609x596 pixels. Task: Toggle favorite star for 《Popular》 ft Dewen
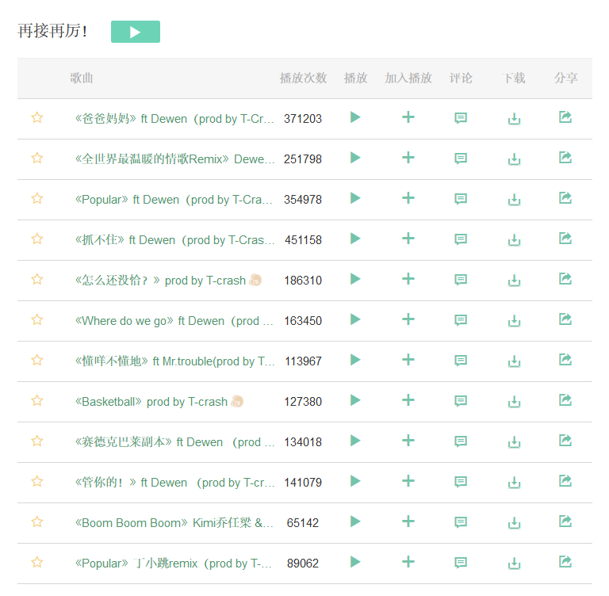click(x=37, y=198)
